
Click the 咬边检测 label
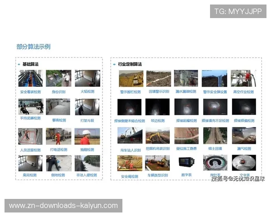[x=158, y=121]
